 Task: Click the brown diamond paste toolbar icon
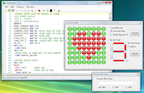click(32, 11)
